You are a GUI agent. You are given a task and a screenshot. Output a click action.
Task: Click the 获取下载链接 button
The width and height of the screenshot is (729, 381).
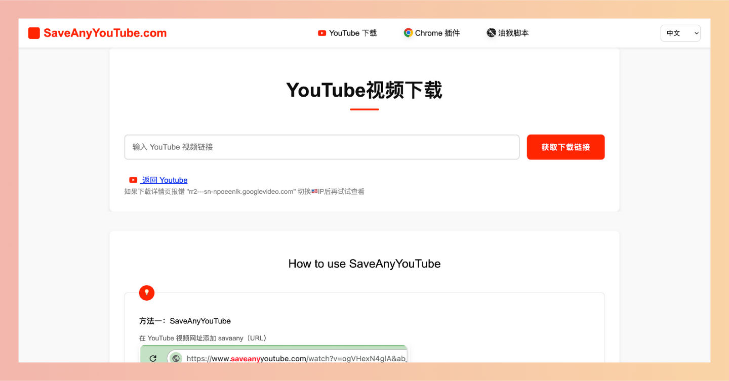565,147
